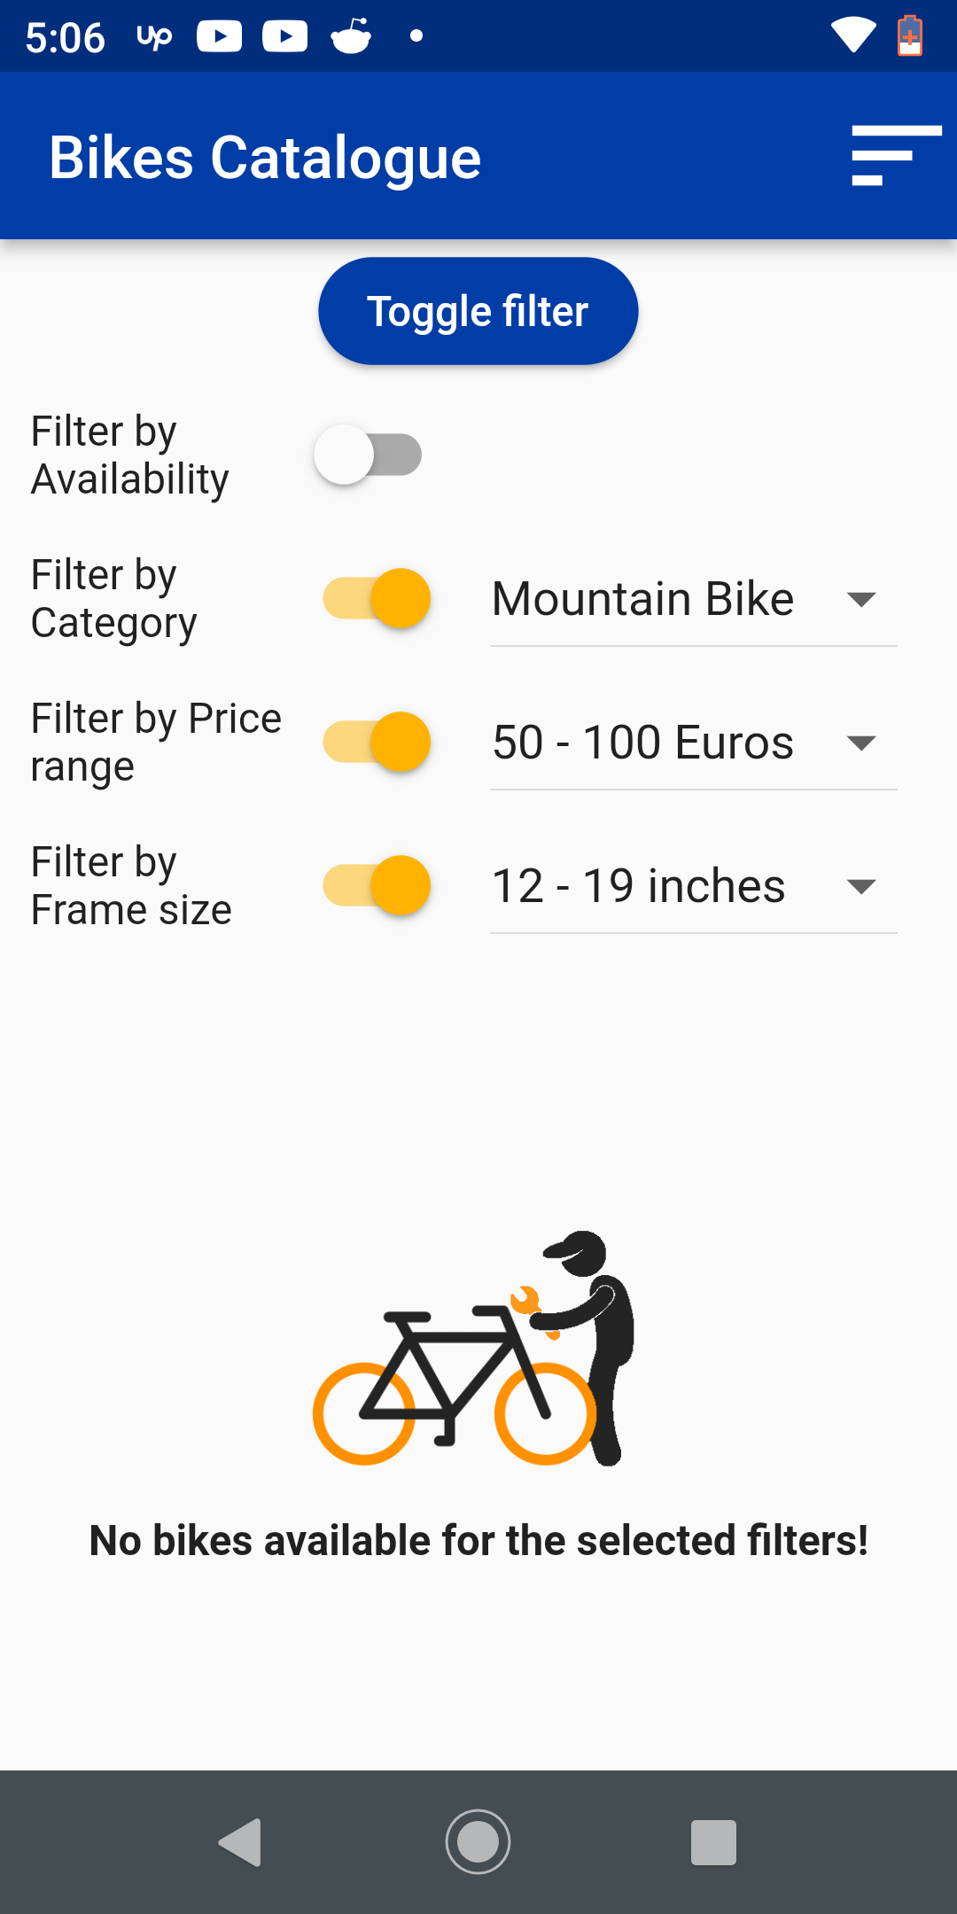Tap the Android back navigation button

coord(240,1842)
